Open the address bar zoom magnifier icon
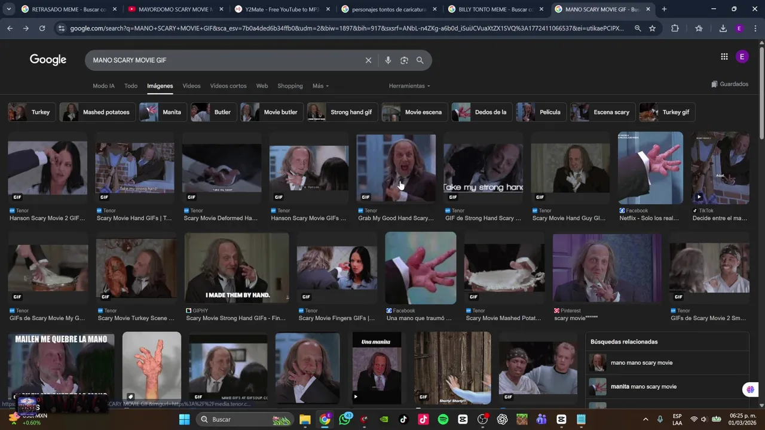The image size is (765, 430). coord(638,28)
